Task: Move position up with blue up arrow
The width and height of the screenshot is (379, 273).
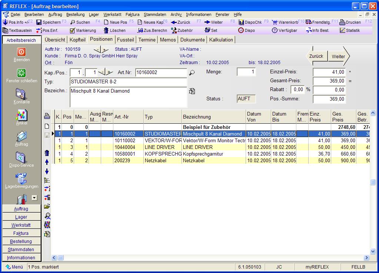Action: [47, 162]
